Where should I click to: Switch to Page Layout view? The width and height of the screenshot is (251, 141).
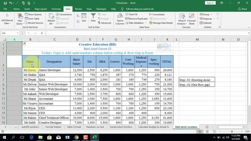point(207,132)
